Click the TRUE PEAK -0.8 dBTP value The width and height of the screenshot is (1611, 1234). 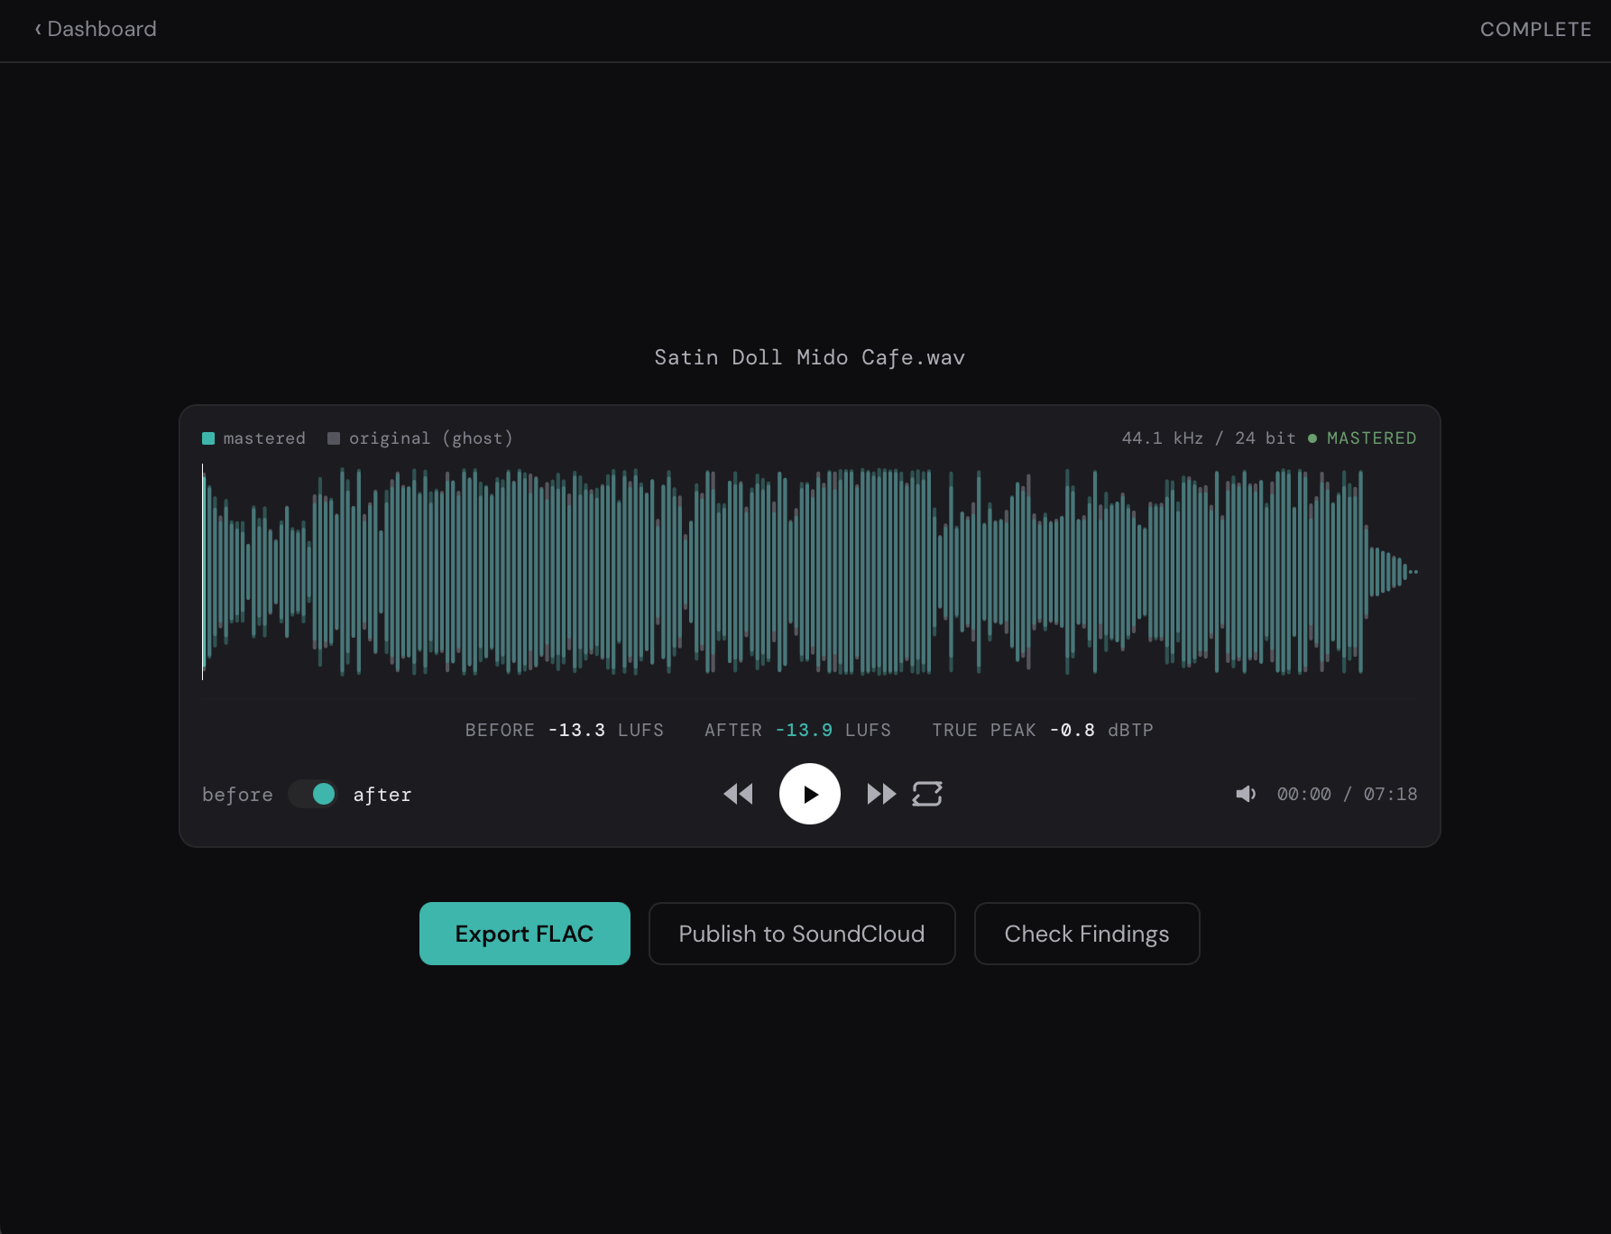click(x=1043, y=730)
